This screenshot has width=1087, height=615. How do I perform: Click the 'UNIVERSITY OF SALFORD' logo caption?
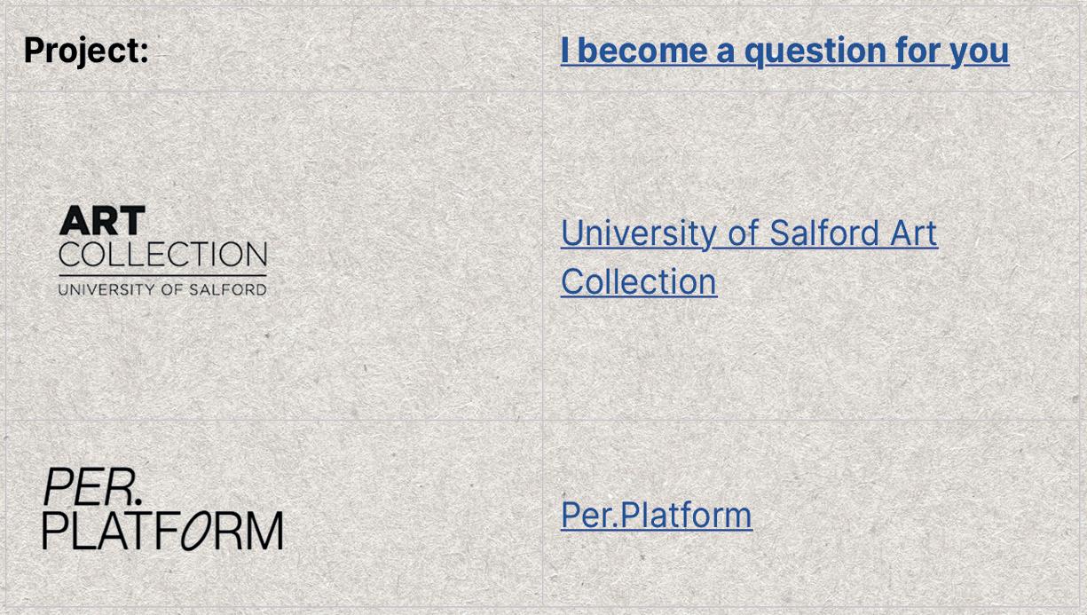162,289
